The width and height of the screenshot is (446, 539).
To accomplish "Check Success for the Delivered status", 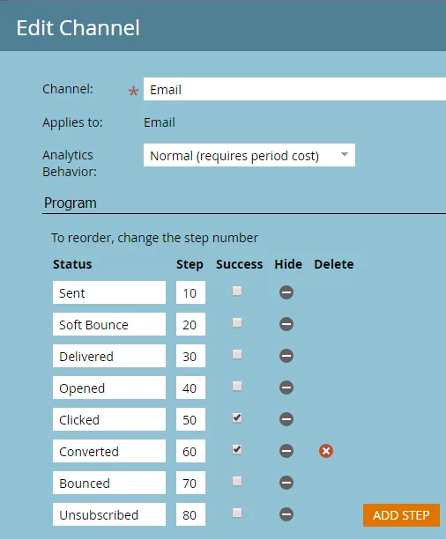I will [237, 354].
